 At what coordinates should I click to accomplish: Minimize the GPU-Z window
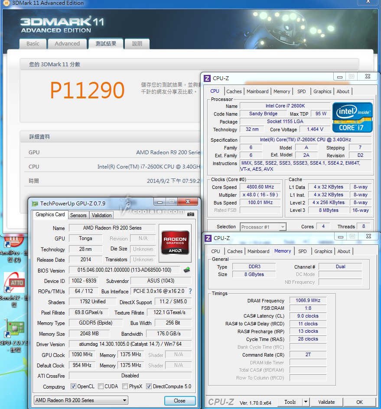160,202
